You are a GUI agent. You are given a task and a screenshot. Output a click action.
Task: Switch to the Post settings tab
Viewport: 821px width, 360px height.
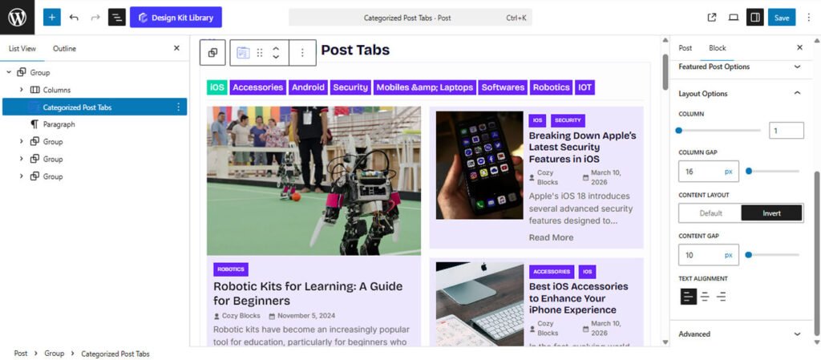[x=686, y=48]
